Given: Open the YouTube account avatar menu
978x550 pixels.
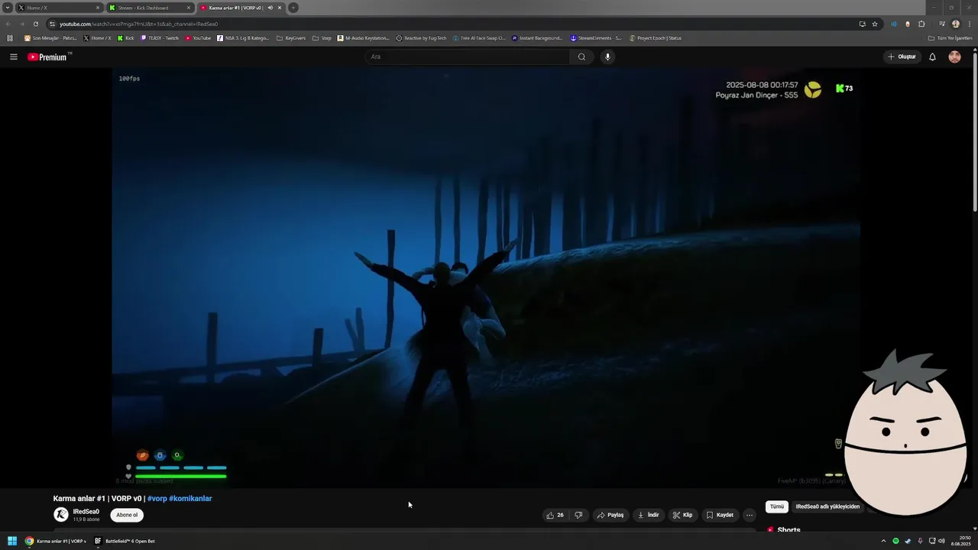Looking at the screenshot, I should point(954,57).
